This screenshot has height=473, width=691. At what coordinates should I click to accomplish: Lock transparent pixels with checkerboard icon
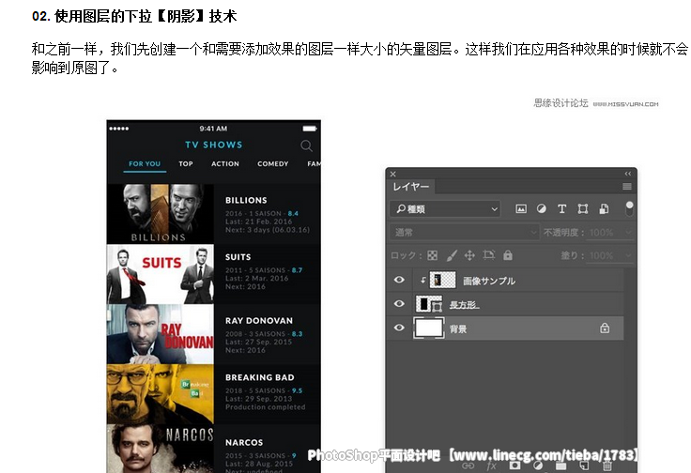433,255
